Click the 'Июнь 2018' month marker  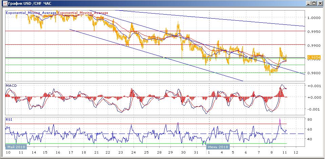tap(218, 147)
